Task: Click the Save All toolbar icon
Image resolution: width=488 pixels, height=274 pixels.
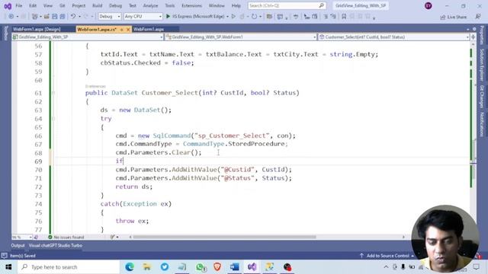Action: 63,17
